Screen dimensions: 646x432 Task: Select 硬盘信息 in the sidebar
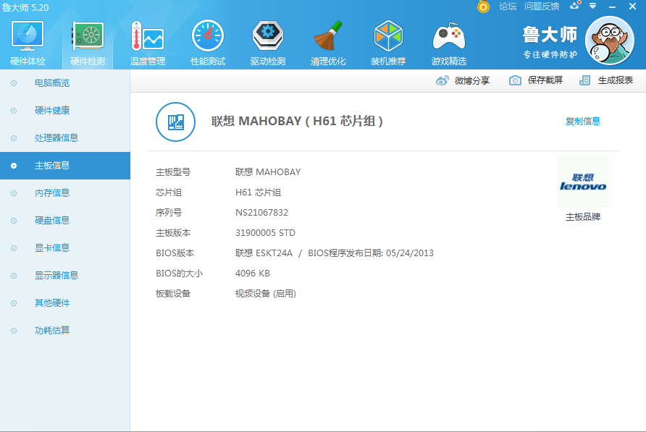tap(64, 220)
